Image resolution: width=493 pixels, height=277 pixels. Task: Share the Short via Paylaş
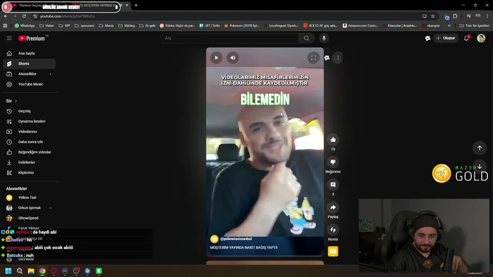(333, 207)
